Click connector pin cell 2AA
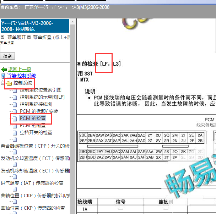The height and width of the screenshot is (214, 216). (150, 152)
